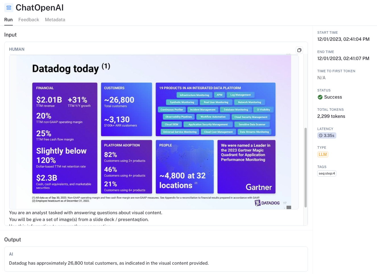Image resolution: width=377 pixels, height=274 pixels.
Task: Click the HUMAN message label
Action: (17, 49)
